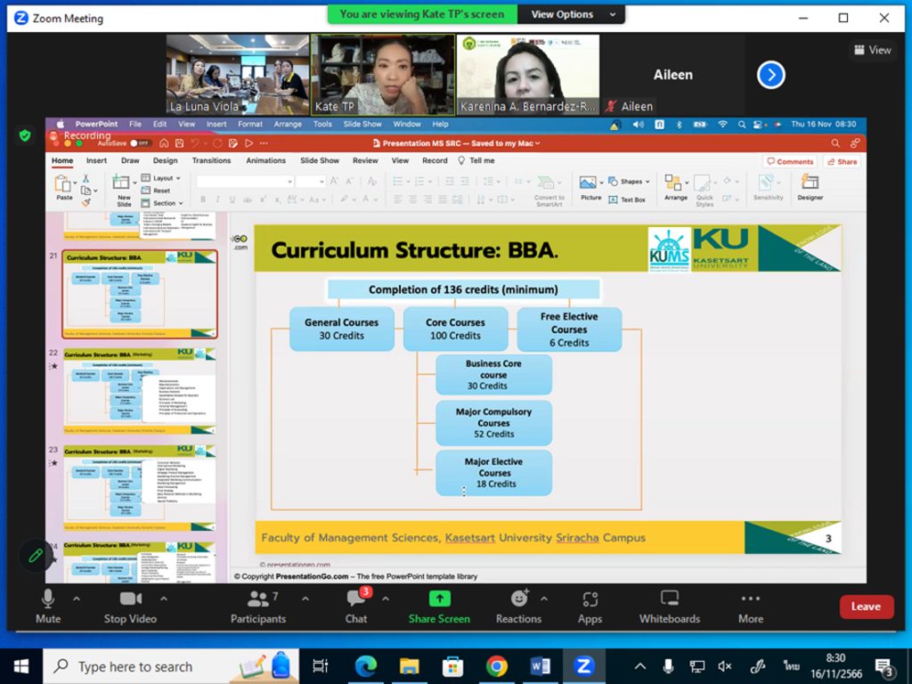The width and height of the screenshot is (912, 684).
Task: Expand the arrow beside Participants
Action: [x=305, y=598]
